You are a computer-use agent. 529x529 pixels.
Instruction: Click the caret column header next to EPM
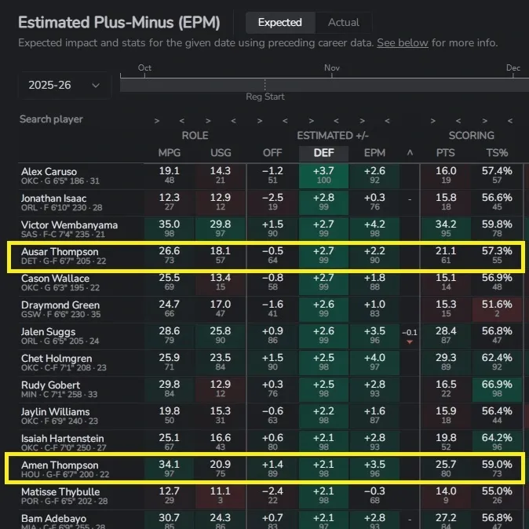[409, 152]
